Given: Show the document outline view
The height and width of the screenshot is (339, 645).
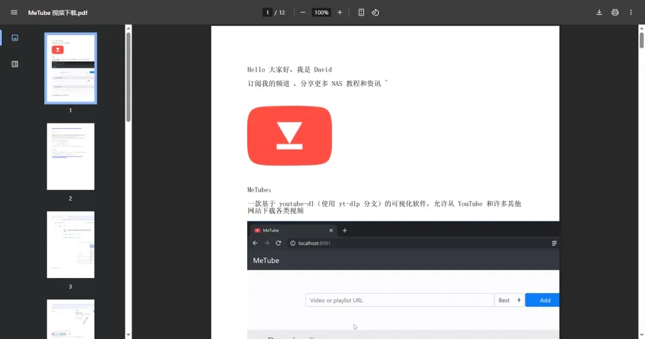Looking at the screenshot, I should pos(15,64).
